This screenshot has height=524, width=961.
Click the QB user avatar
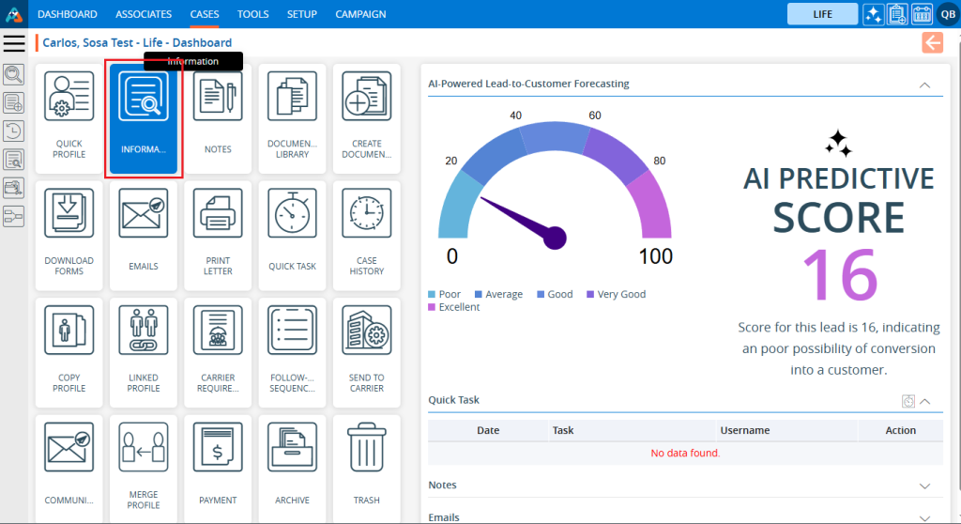click(x=947, y=14)
